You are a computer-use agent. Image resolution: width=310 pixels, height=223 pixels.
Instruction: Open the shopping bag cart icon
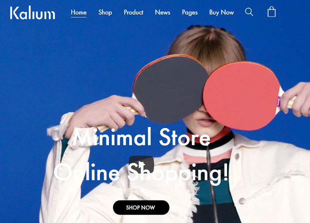(x=271, y=12)
